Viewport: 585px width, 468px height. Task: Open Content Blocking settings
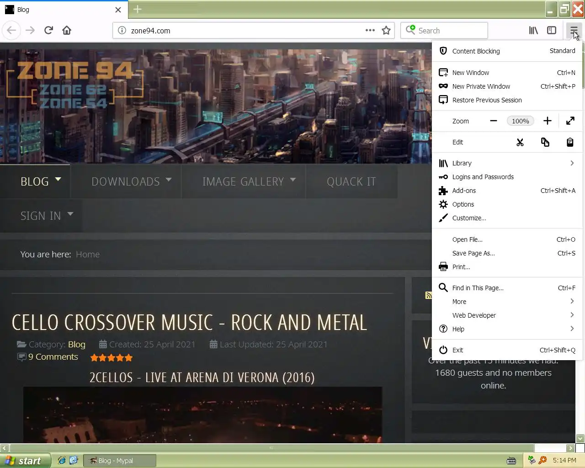[507, 51]
